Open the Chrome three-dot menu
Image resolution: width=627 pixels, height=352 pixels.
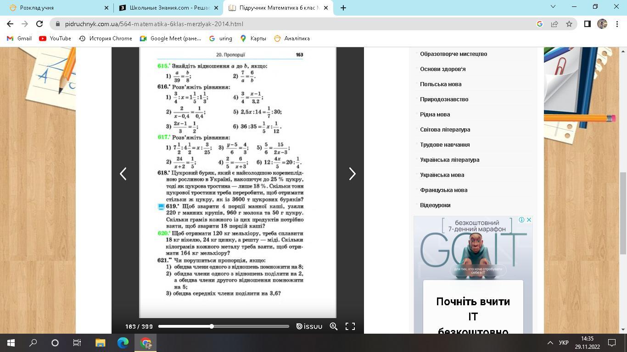point(616,24)
